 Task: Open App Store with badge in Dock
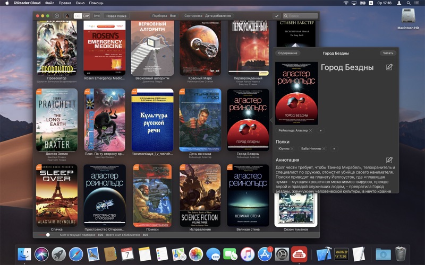265,254
